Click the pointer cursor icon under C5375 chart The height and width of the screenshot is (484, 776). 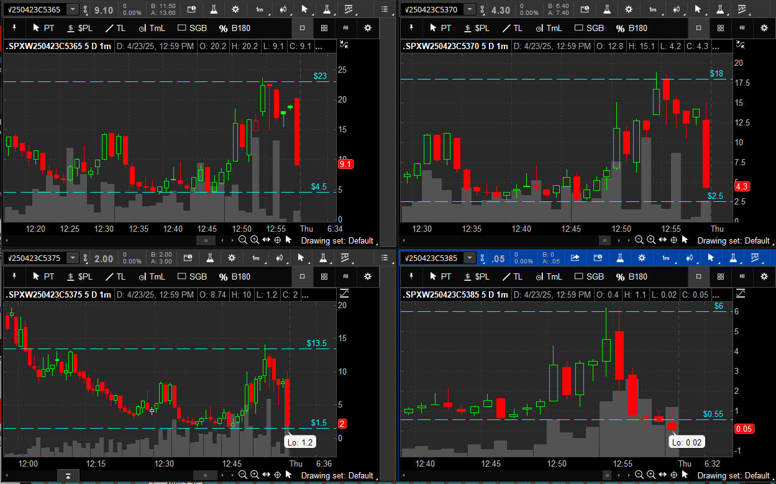click(x=289, y=475)
